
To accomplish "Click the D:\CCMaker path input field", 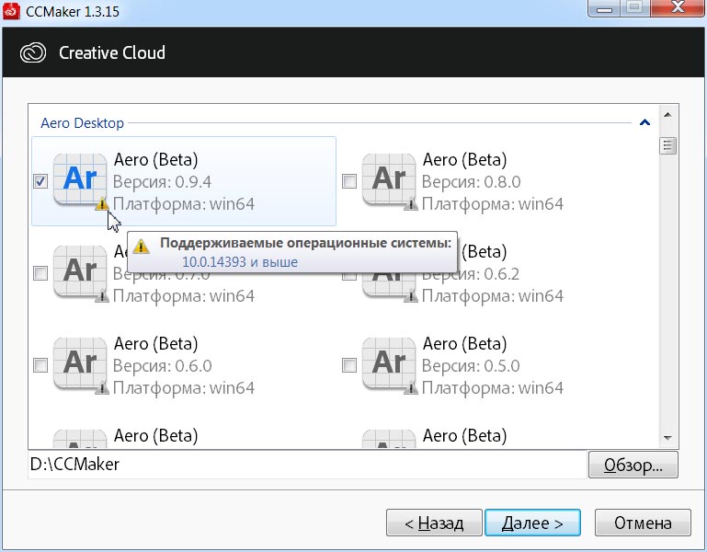I will point(307,465).
